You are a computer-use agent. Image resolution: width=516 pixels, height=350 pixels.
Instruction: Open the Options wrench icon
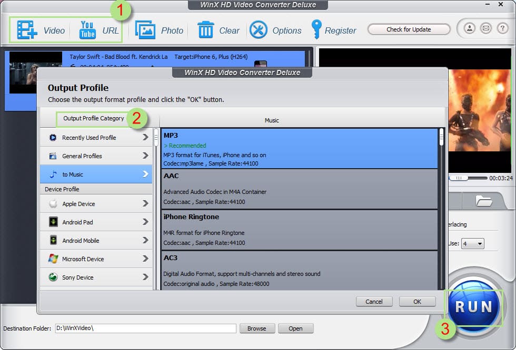coord(259,30)
